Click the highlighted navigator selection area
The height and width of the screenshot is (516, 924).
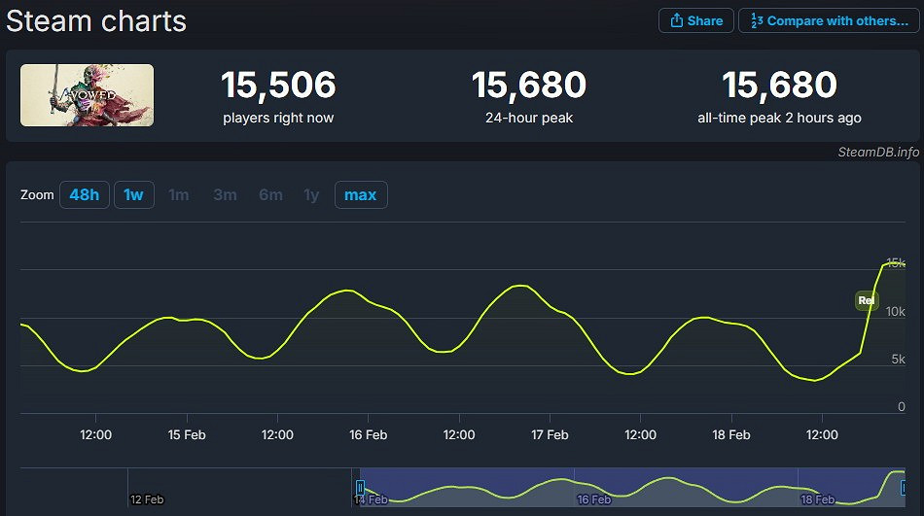(x=632, y=486)
